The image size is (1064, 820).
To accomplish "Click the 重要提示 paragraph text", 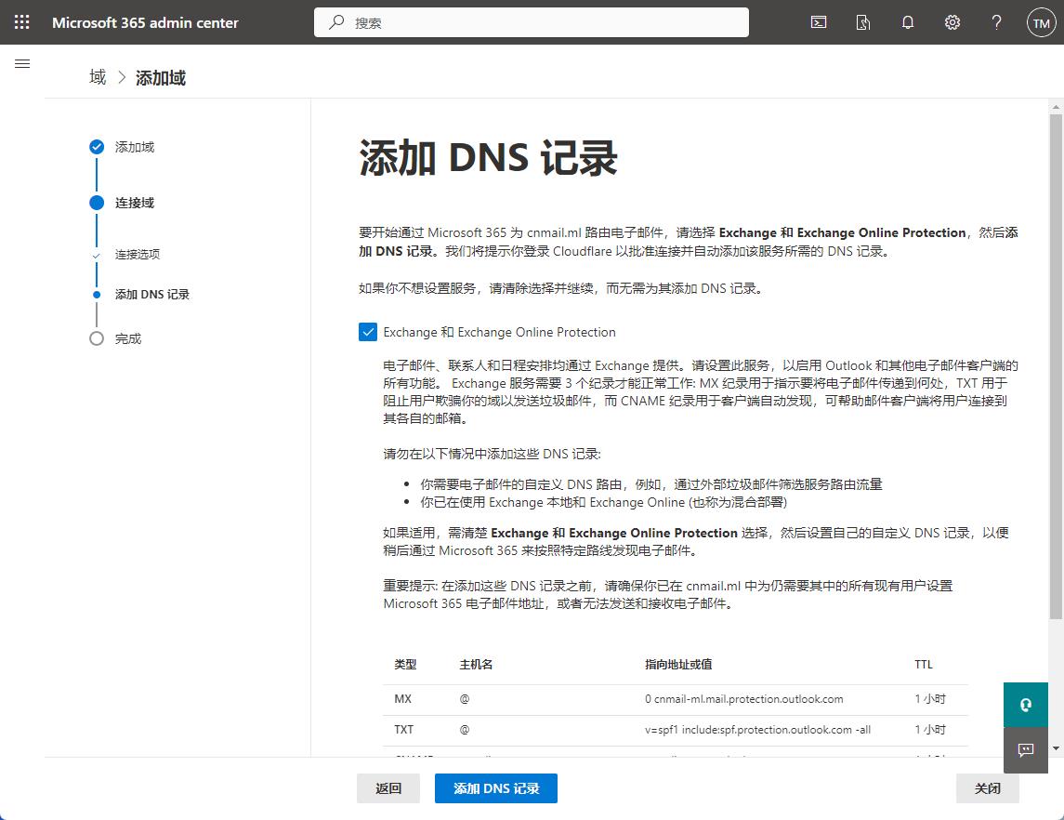I will pos(668,595).
